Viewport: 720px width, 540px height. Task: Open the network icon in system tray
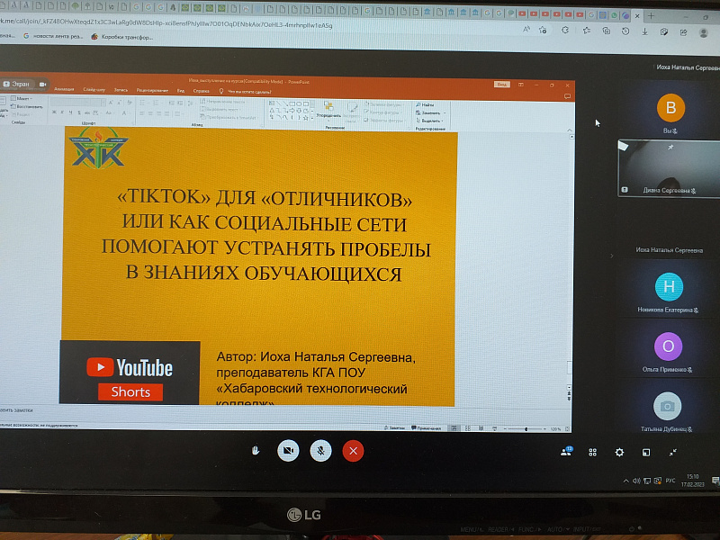coord(647,481)
